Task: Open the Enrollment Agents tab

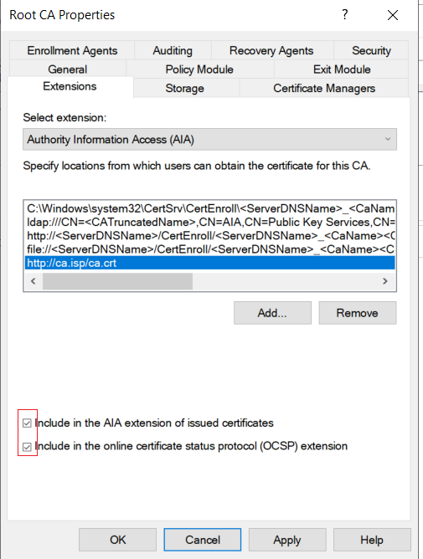Action: [x=72, y=50]
